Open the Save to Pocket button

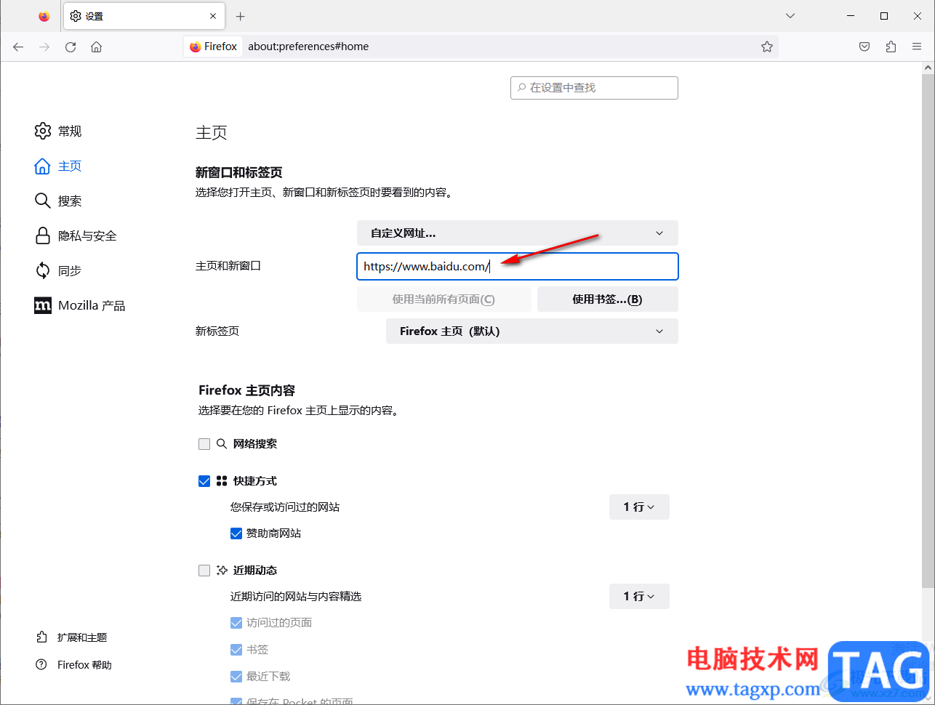pos(864,47)
